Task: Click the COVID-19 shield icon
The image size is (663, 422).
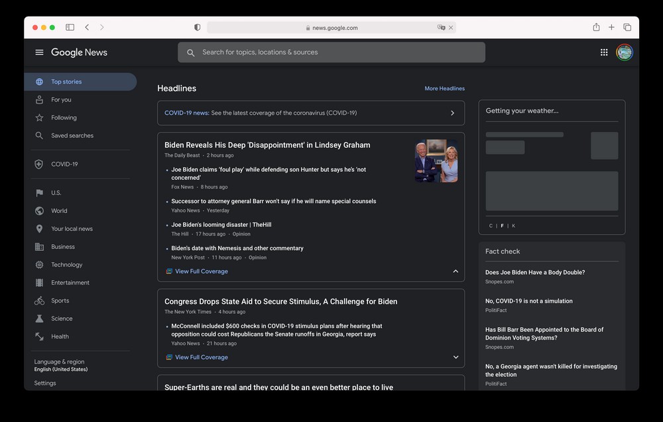Action: (39, 165)
